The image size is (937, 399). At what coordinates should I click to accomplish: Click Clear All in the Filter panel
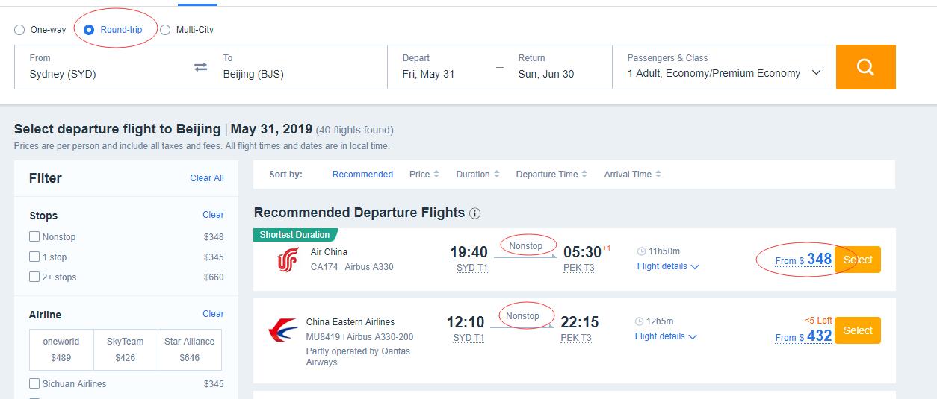point(207,178)
